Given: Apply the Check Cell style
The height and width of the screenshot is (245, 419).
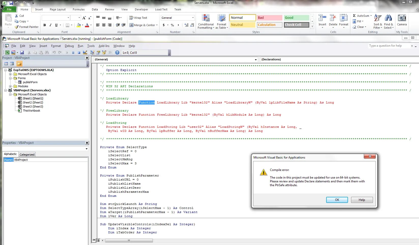Looking at the screenshot, I should pyautogui.click(x=296, y=25).
